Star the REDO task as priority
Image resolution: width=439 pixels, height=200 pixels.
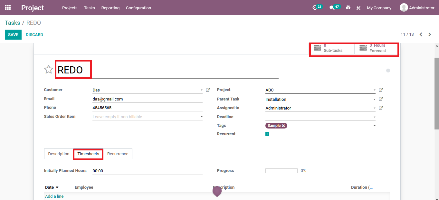49,70
